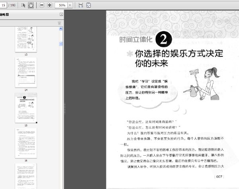Click the page title "你选择的娱乐方式决定"
Viewport: 239px width, 189px height.
[x=179, y=54]
